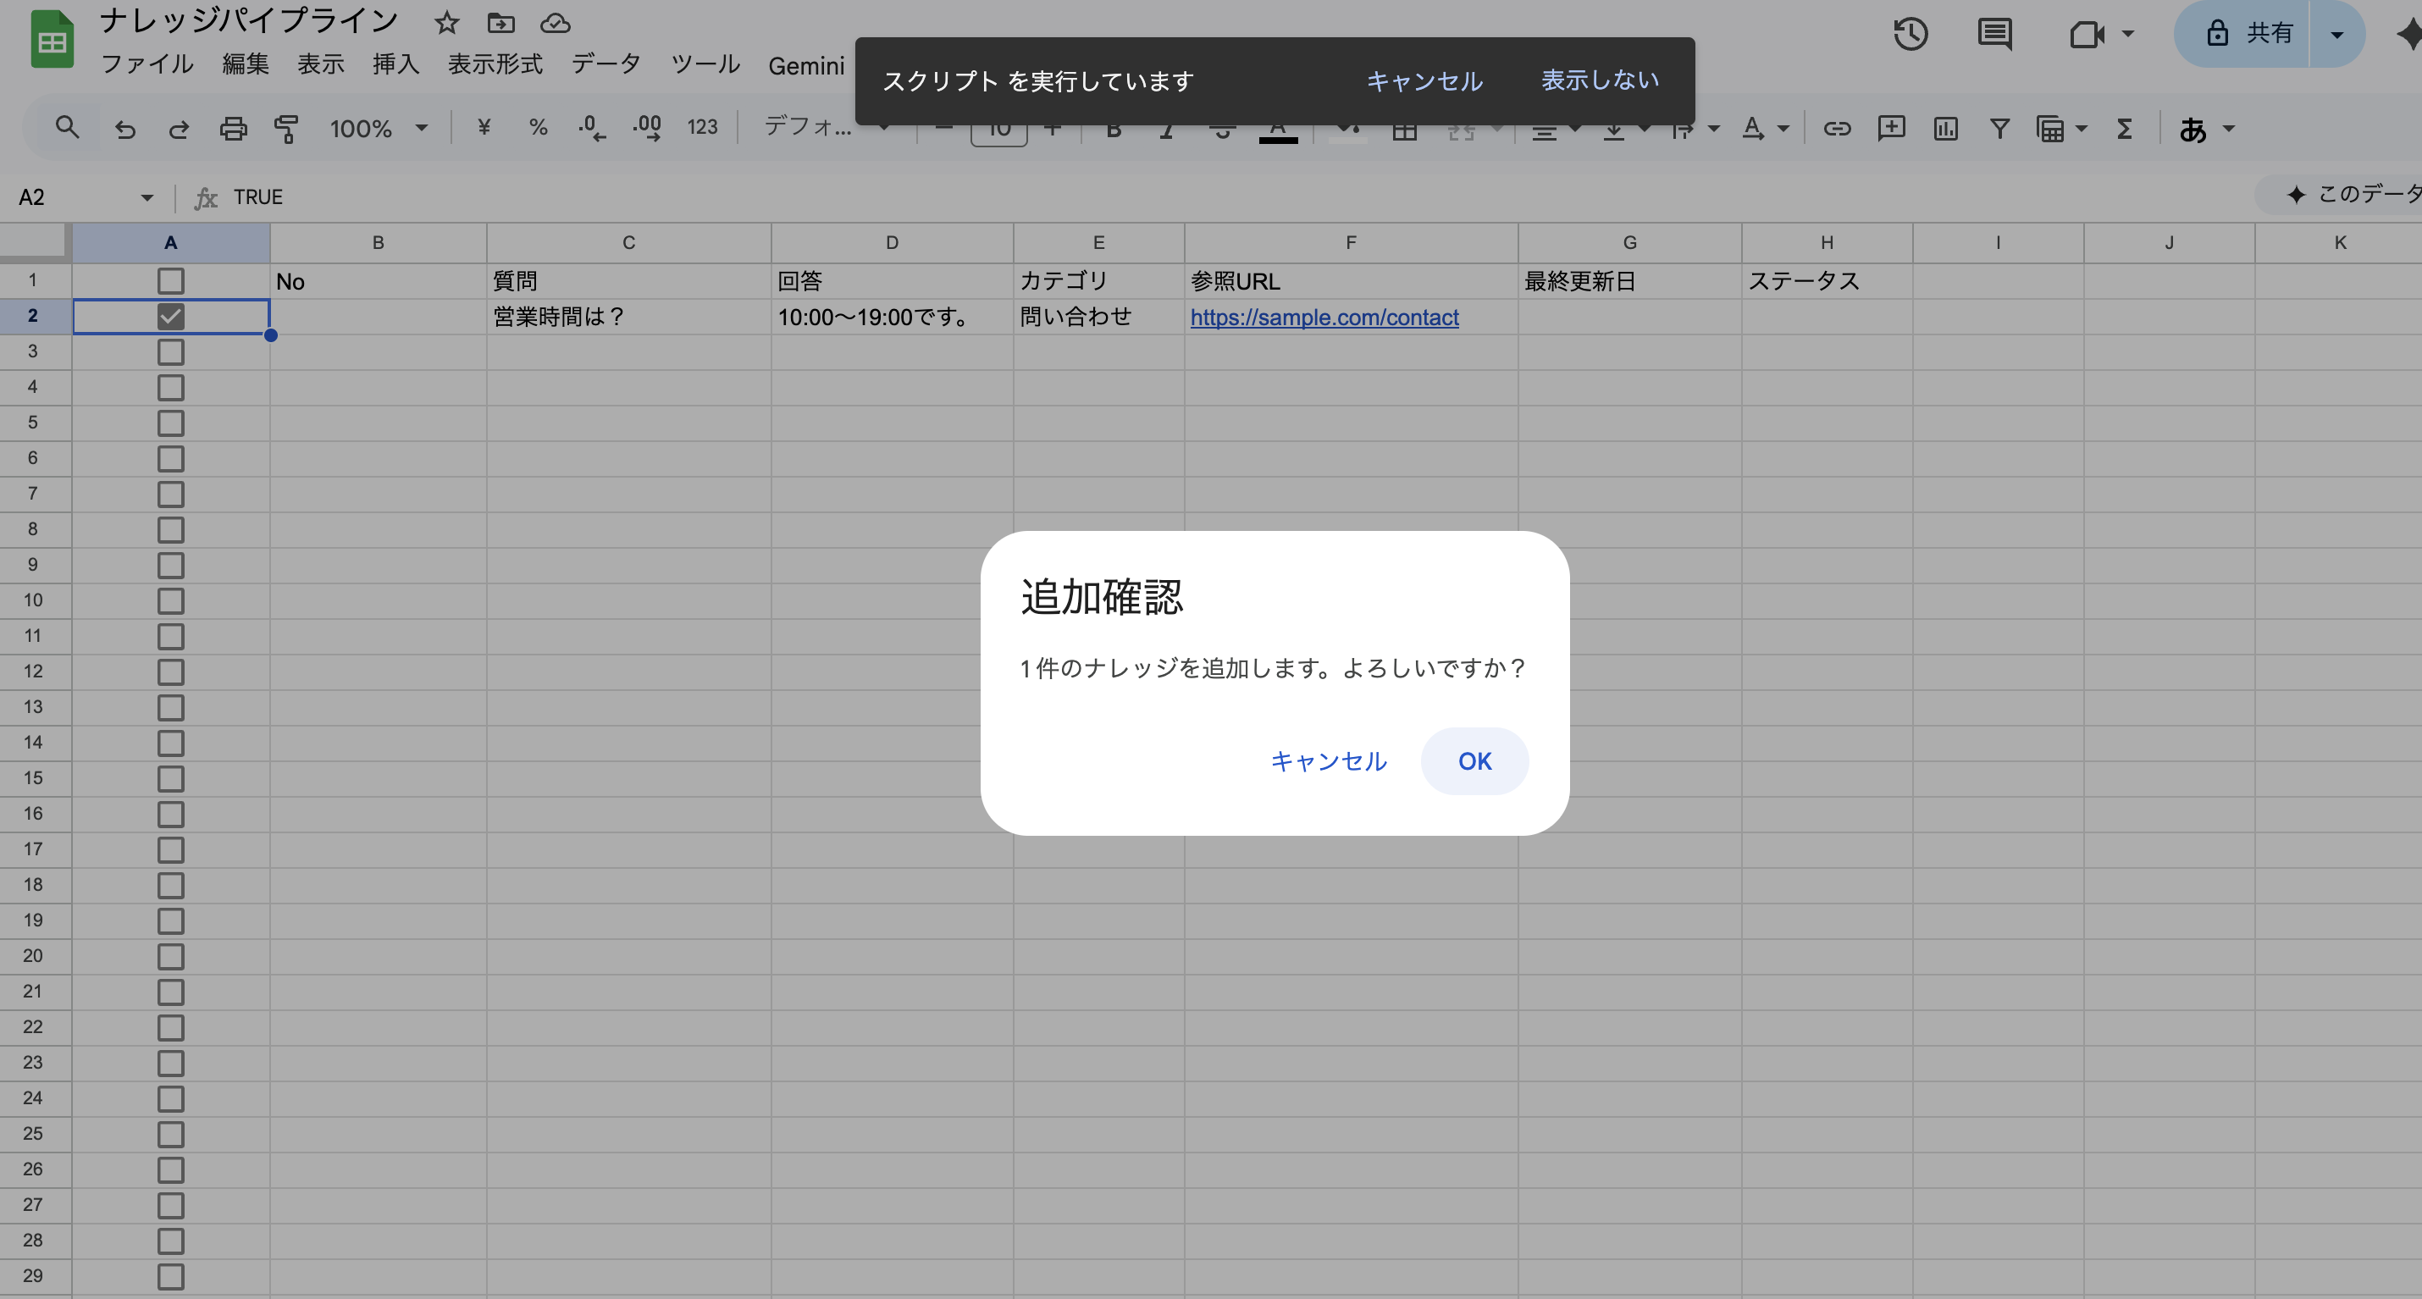Insert a chart via the toolbar icon

point(1945,128)
